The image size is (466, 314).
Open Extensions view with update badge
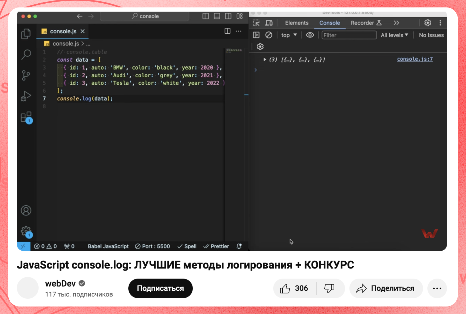coord(26,118)
